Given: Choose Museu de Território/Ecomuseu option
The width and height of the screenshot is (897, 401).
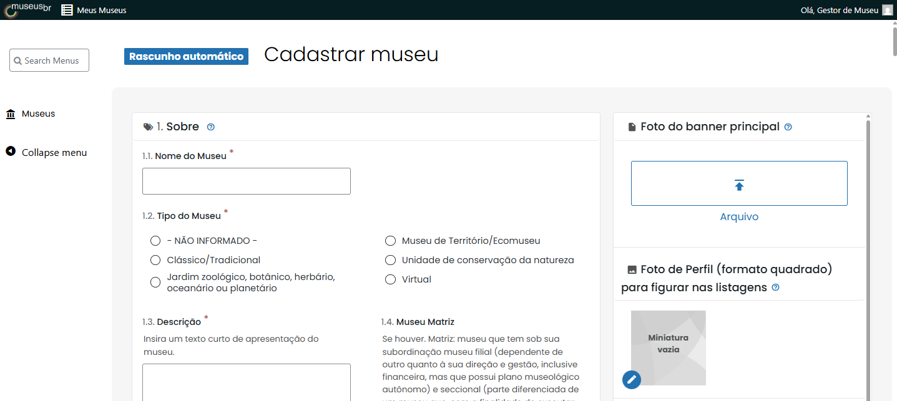Looking at the screenshot, I should (x=391, y=241).
